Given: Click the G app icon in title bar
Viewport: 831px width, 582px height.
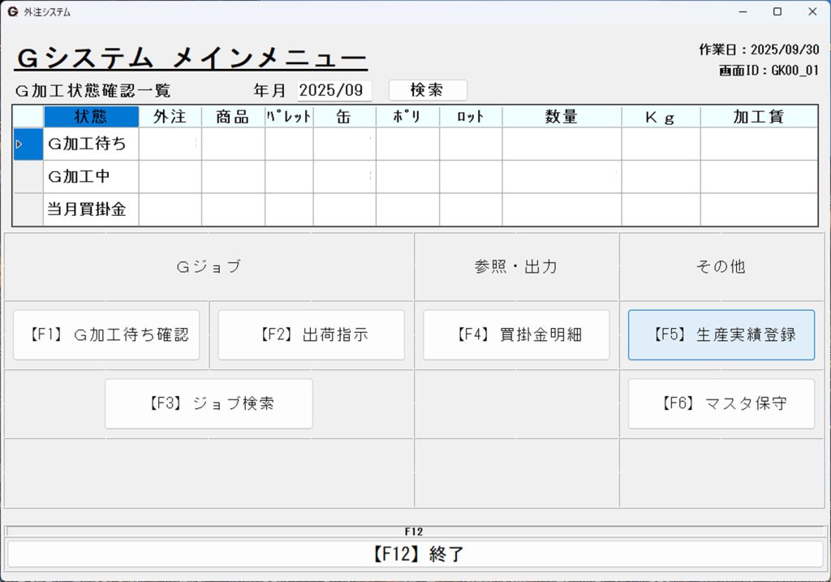Looking at the screenshot, I should coord(12,12).
